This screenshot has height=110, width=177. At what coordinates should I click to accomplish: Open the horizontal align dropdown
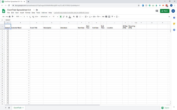pos(86,16)
